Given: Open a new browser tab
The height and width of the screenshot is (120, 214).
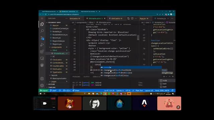Looking at the screenshot, I should [100, 11].
